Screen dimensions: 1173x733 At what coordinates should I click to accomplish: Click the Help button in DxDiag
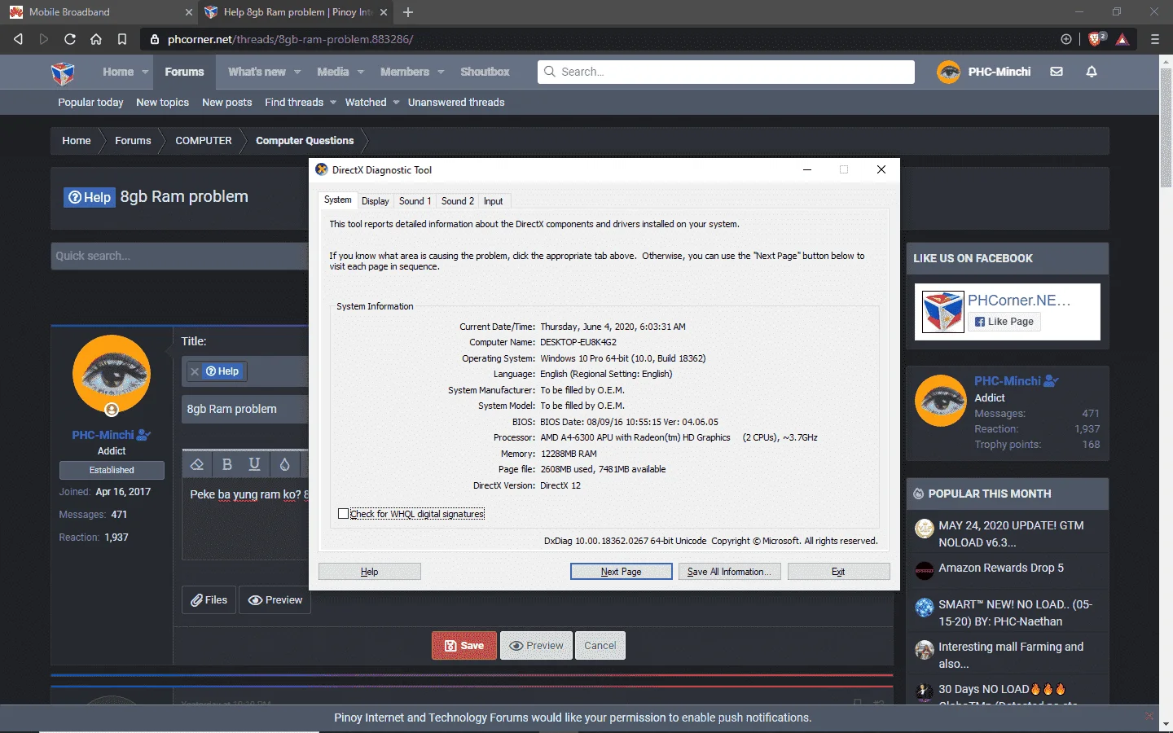coord(370,572)
